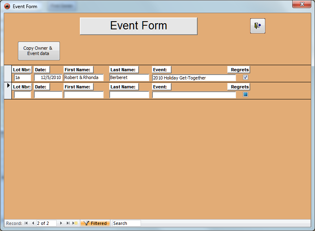Click empty First Name field in new record
Screen dimensions: 315x231
coord(84,95)
